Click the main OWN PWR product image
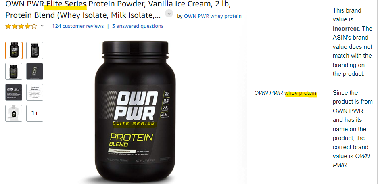This screenshot has width=378, height=184. pos(135,111)
